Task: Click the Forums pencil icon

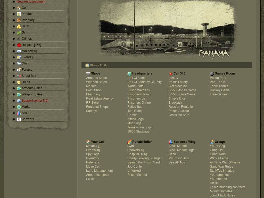Action: [19, 70]
